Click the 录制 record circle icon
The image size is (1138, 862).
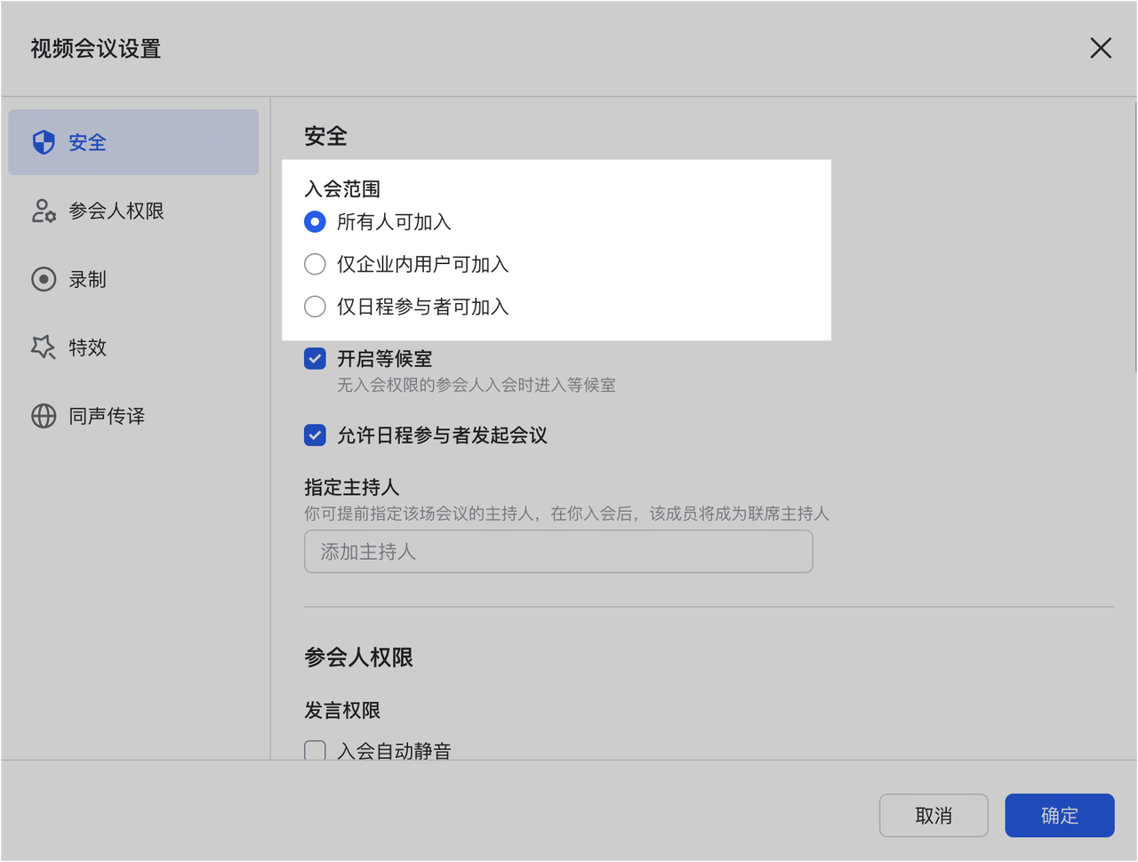(x=44, y=279)
